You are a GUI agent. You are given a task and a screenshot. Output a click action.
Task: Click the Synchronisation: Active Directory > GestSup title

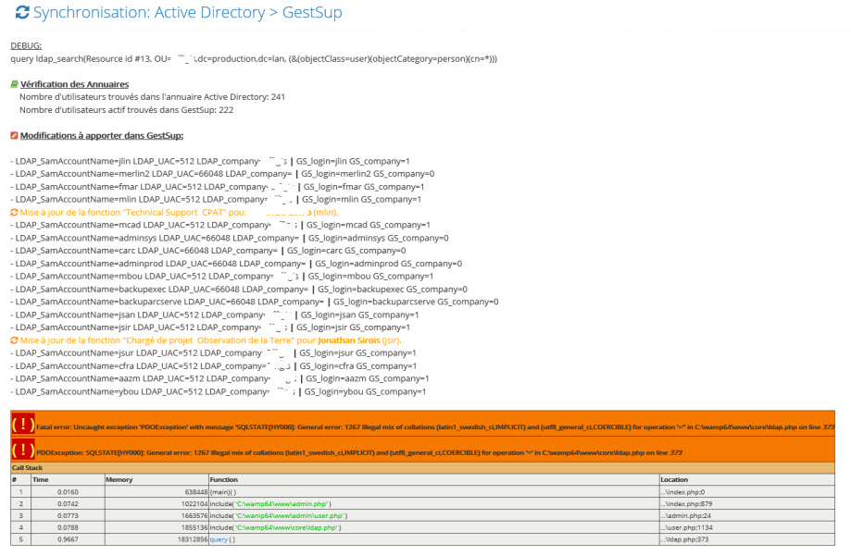188,12
